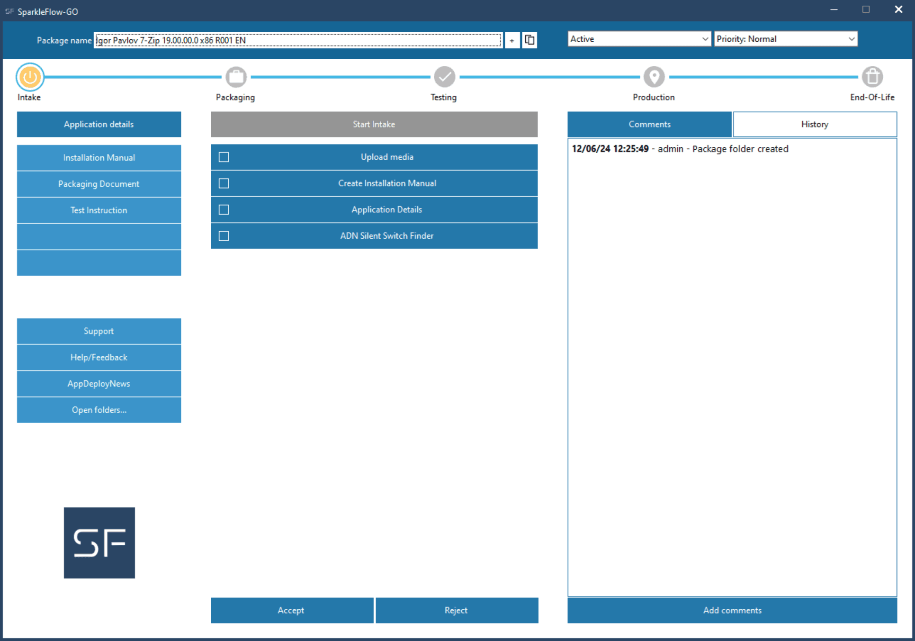Image resolution: width=915 pixels, height=641 pixels.
Task: Open the Priority: Normal dropdown
Action: tap(785, 39)
